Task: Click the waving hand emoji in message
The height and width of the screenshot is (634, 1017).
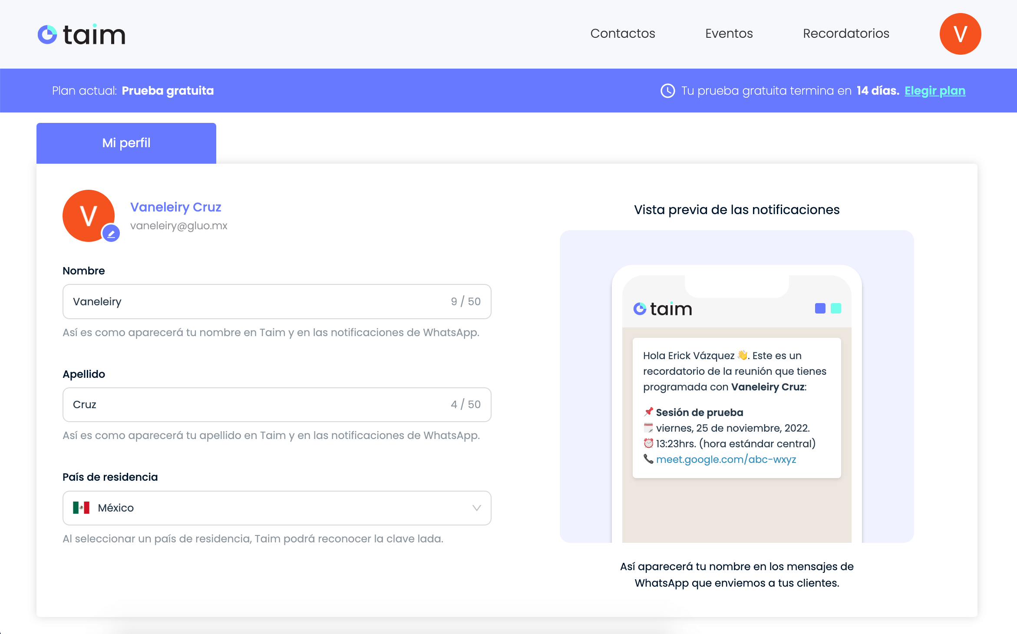Action: tap(742, 355)
